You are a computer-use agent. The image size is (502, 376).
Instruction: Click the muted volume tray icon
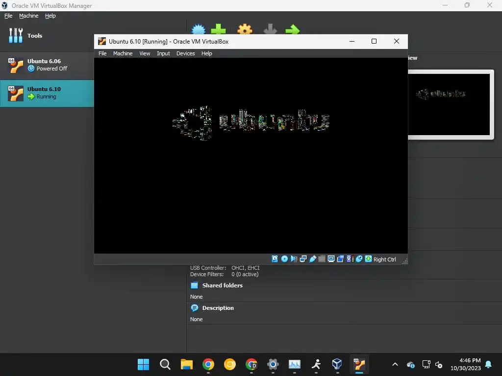[439, 364]
